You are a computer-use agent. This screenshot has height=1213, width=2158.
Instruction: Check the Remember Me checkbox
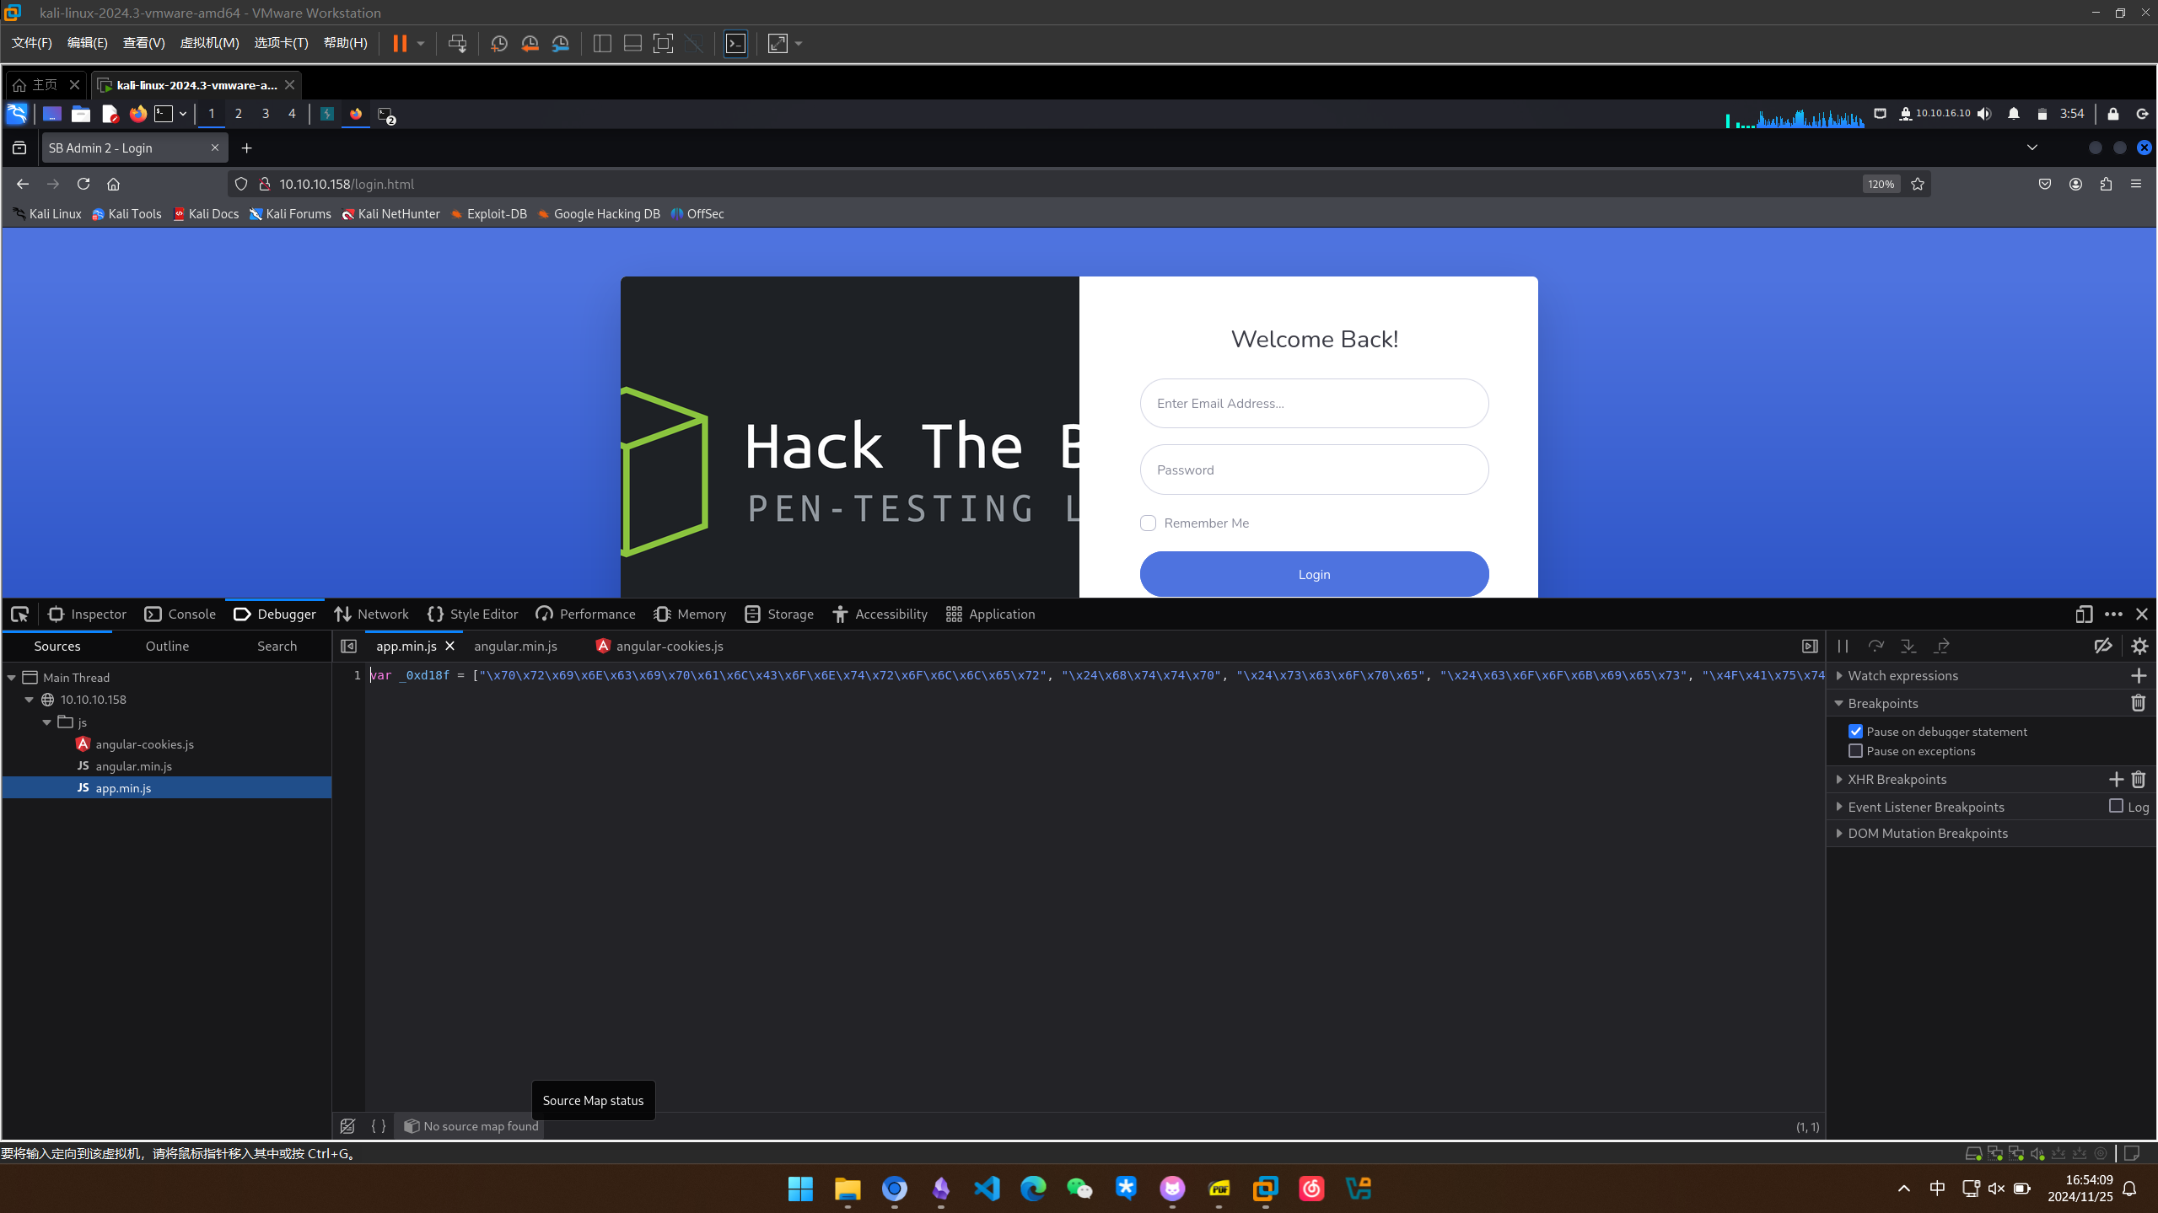coord(1148,523)
